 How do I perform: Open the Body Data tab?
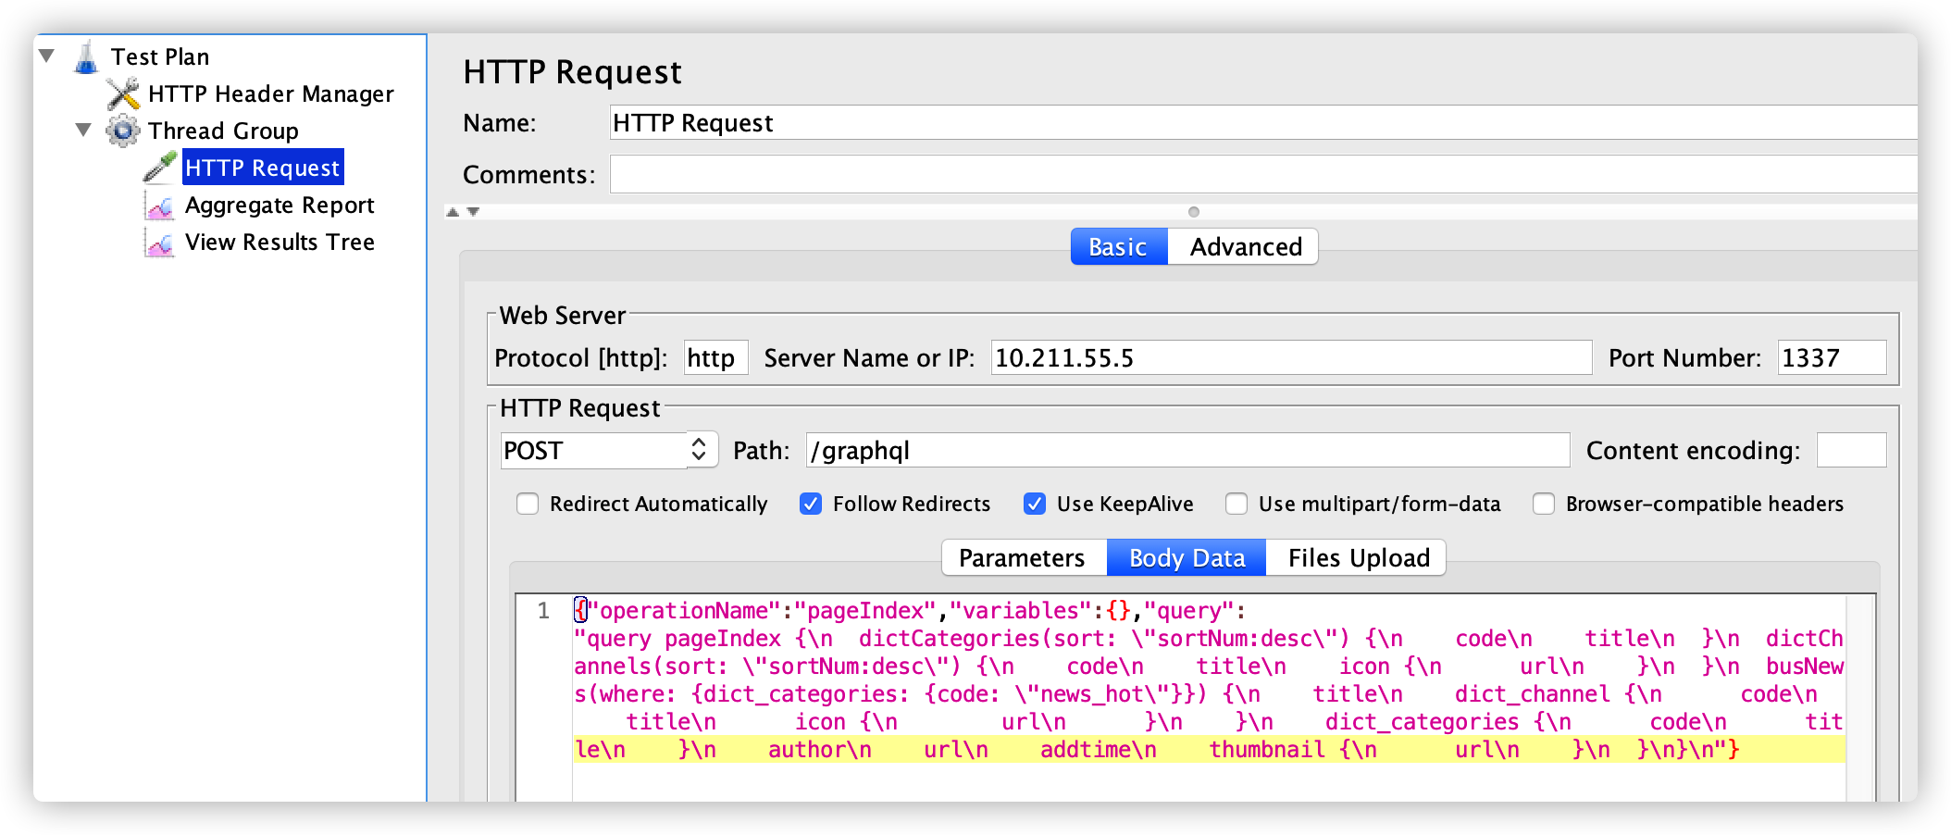click(x=1187, y=558)
